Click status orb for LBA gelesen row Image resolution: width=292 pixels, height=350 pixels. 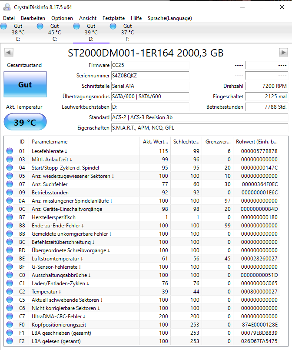(10, 341)
